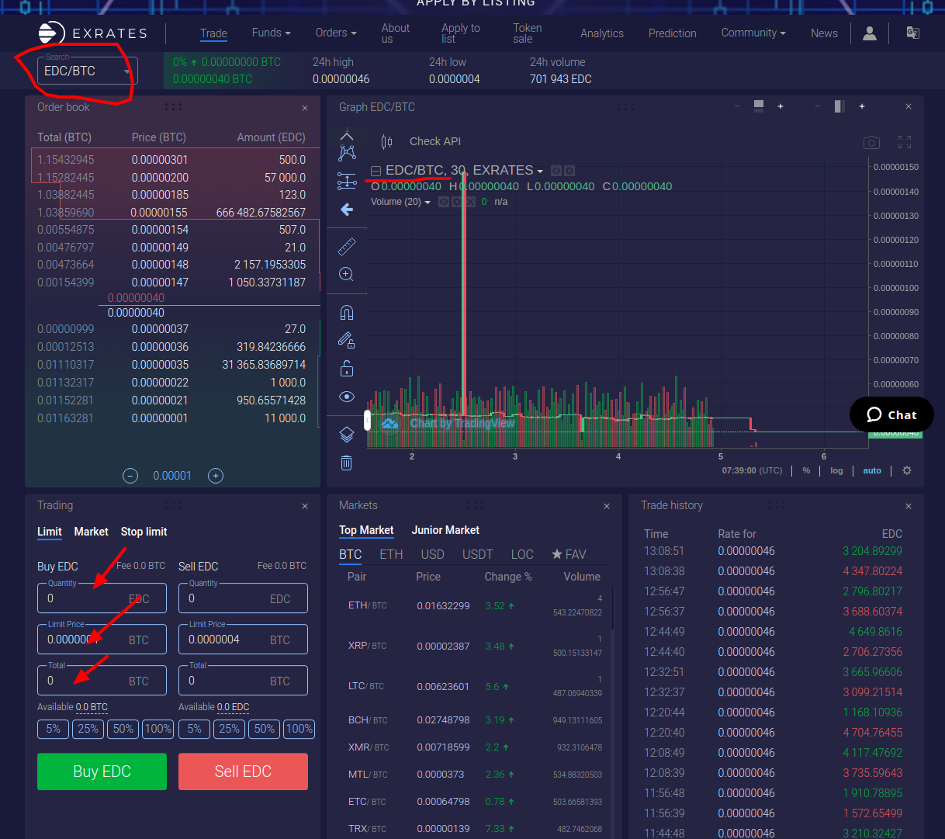Show FAV favorite markets
The width and height of the screenshot is (945, 839).
pos(569,554)
